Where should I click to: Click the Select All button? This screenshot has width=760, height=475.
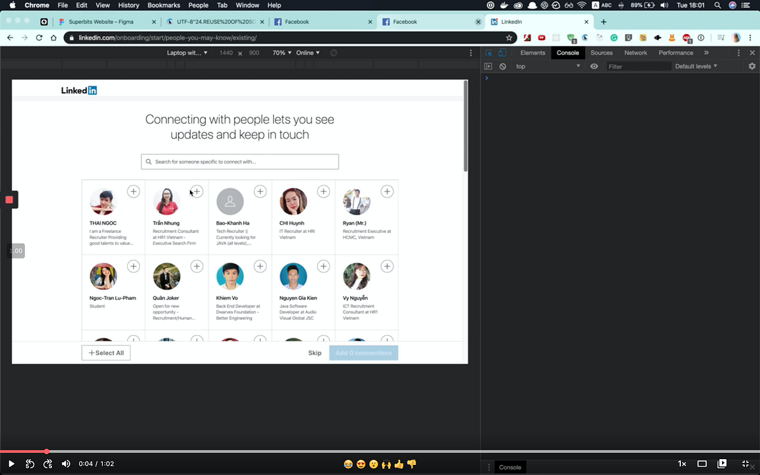(x=106, y=352)
